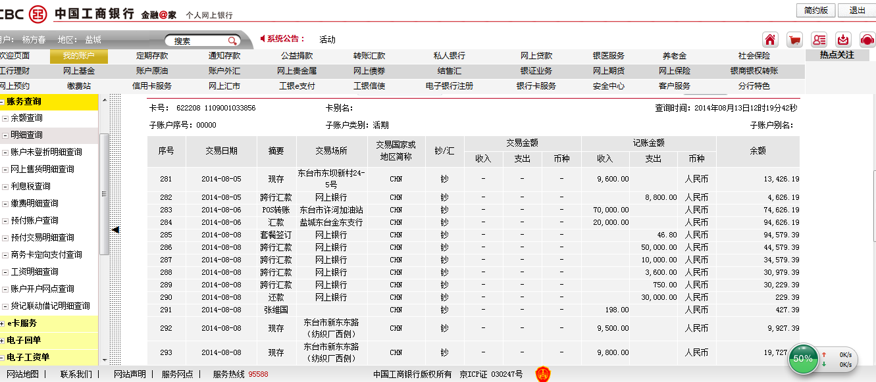The width and height of the screenshot is (876, 382).
Task: Click the red home icon
Action: click(x=770, y=39)
